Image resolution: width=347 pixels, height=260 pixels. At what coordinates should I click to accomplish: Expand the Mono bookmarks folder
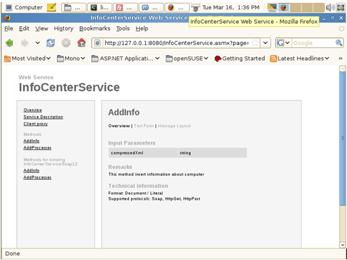(x=71, y=58)
